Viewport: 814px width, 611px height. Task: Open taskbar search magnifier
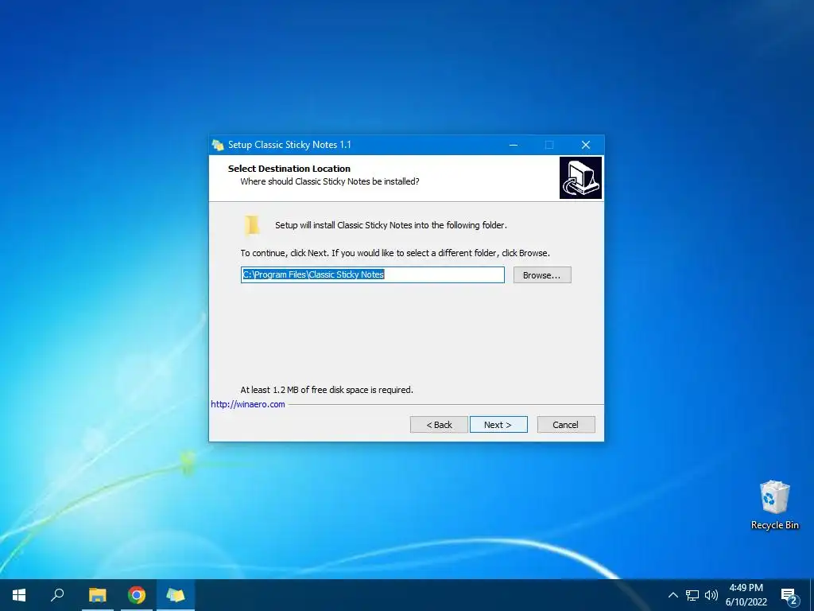[57, 595]
